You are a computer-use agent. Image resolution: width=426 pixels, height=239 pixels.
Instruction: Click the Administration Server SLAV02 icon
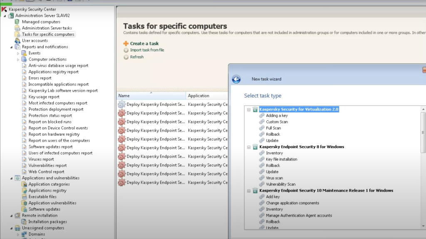point(11,15)
